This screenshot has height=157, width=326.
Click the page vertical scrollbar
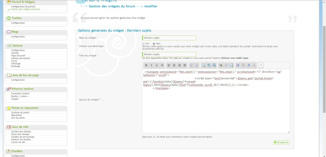[x=324, y=70]
